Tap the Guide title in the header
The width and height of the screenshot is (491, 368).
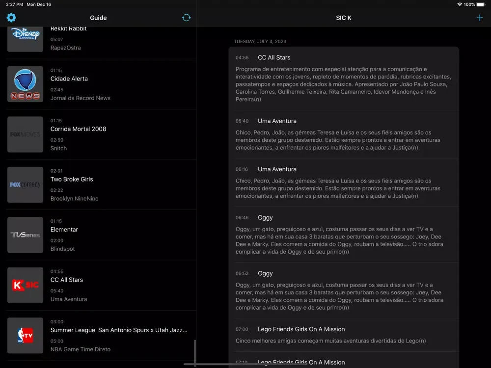98,18
